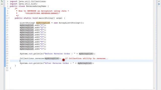This screenshot has width=161, height=90.
Task: Click the "Before Reverse Order : " string literal
Action: [x=59, y=54]
